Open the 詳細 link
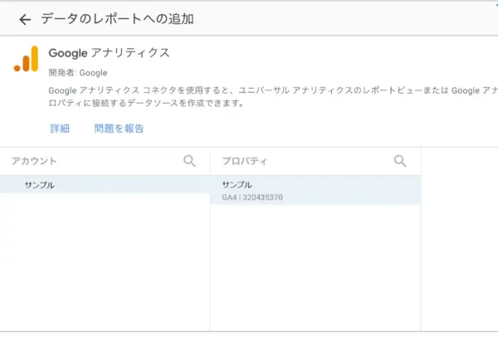Image resolution: width=498 pixels, height=355 pixels. pos(60,129)
